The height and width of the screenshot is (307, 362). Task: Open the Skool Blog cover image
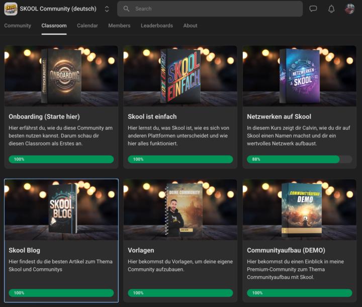point(61,210)
